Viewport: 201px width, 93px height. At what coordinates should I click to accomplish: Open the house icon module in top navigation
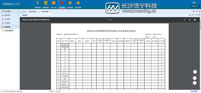point(78,3)
